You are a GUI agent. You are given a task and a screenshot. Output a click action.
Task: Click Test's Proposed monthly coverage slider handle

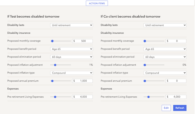tap(52, 41)
